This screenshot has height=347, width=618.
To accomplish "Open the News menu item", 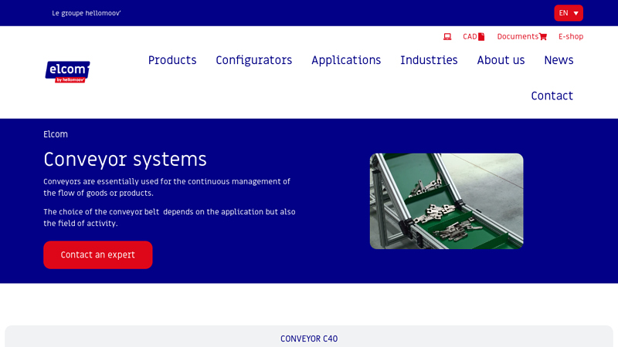I will click(x=559, y=60).
